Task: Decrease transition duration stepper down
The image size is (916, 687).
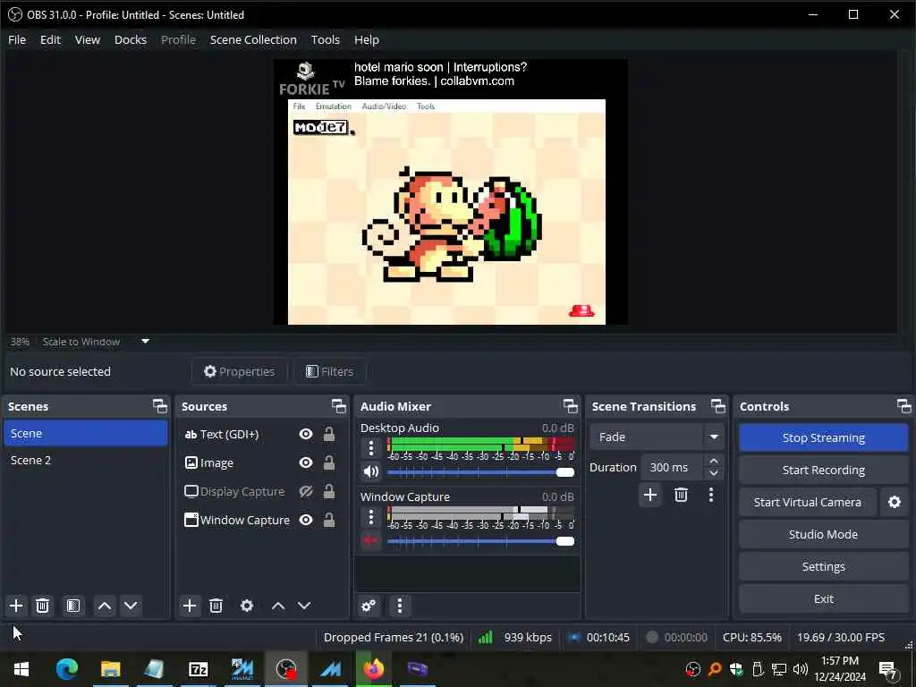Action: [713, 473]
